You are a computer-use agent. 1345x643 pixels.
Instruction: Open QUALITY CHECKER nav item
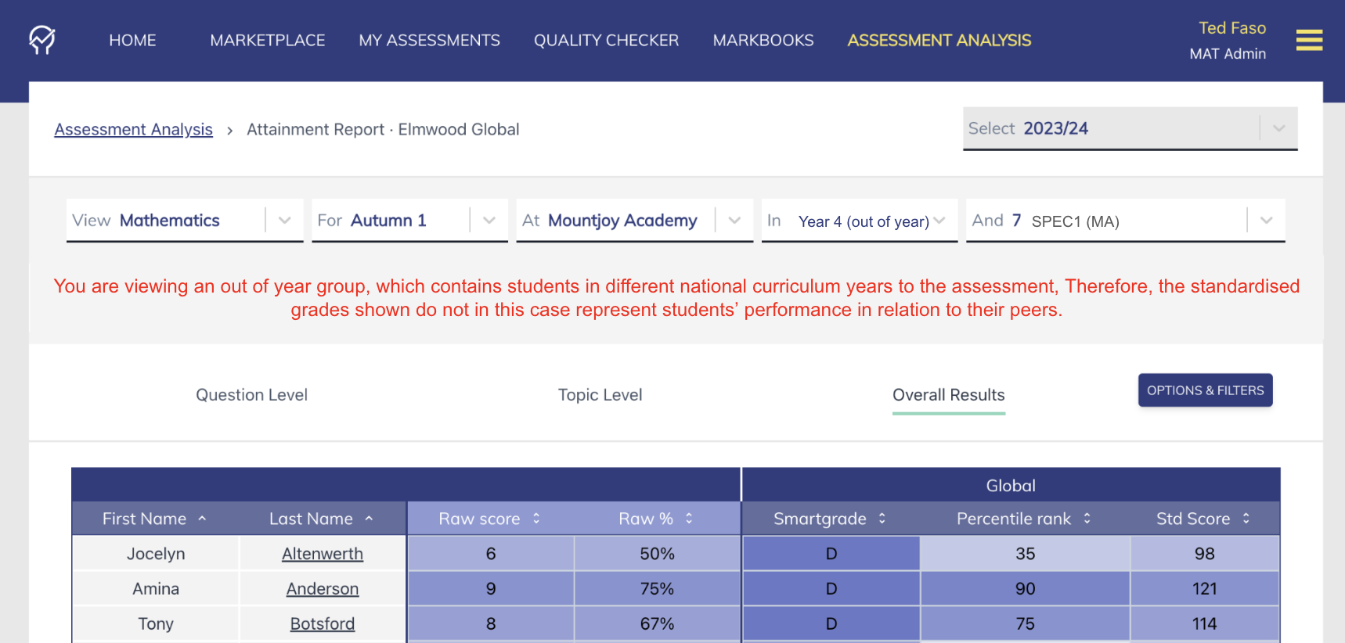point(606,41)
